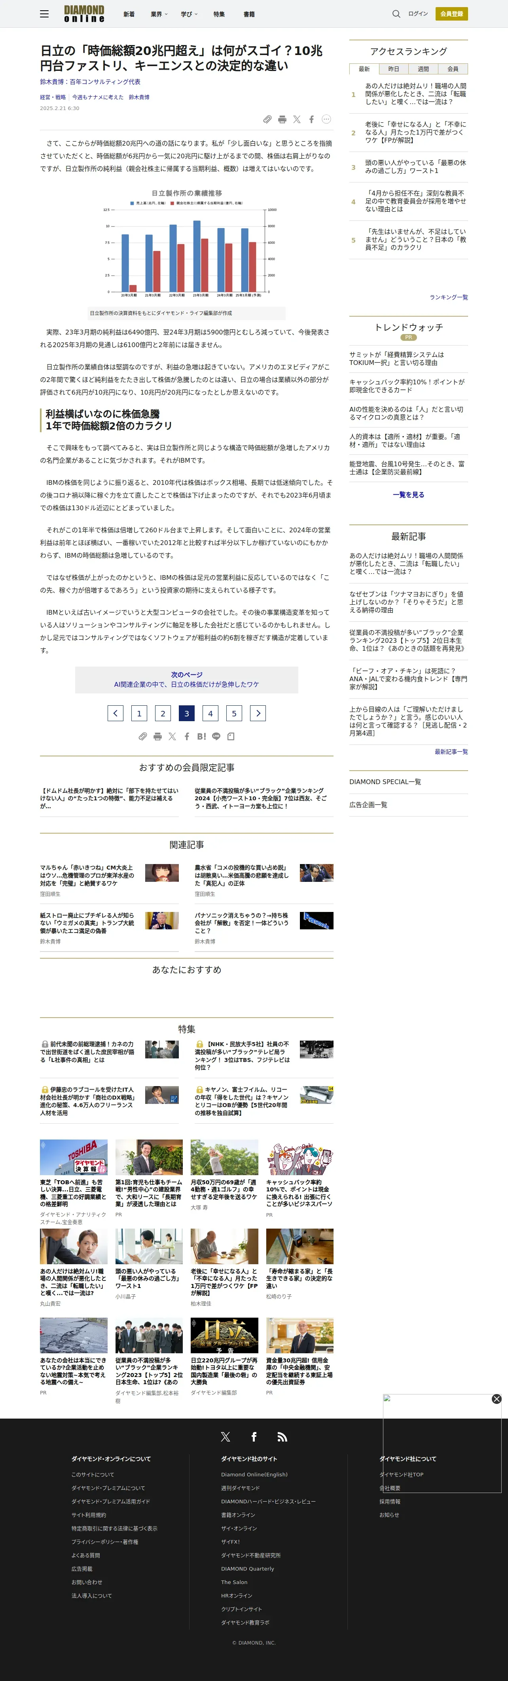Open ランキング一覧 link
This screenshot has width=508, height=1681.
click(x=449, y=297)
